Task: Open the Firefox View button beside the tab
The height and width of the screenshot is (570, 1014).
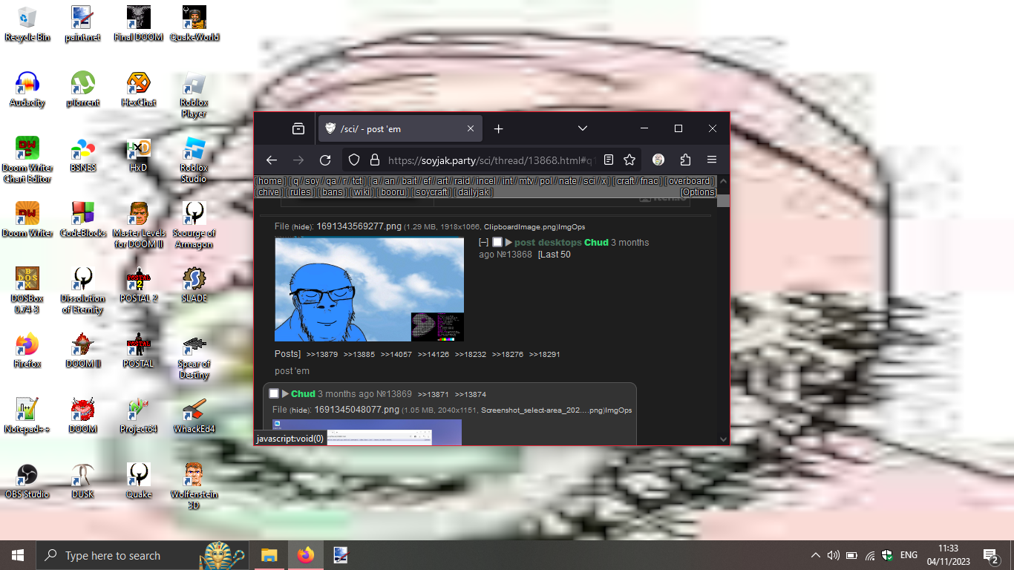Action: point(298,128)
